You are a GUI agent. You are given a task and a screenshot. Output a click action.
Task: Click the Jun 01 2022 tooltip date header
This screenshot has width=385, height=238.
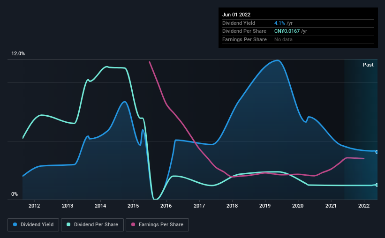click(236, 15)
